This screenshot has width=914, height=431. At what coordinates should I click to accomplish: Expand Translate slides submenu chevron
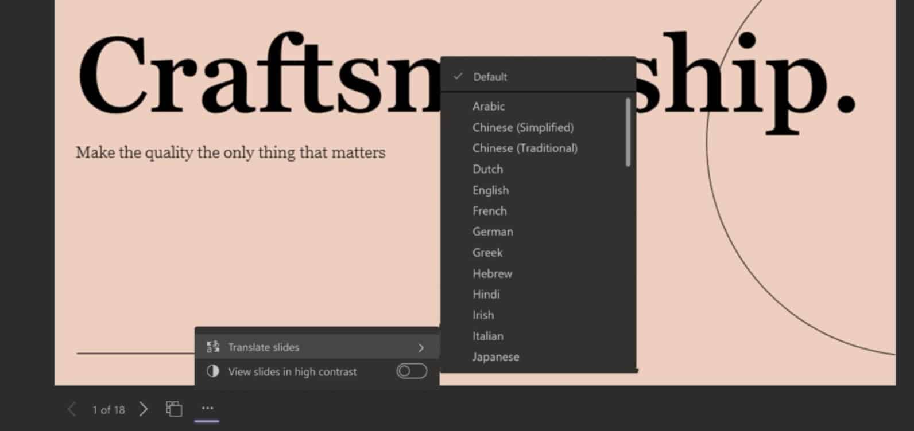coord(421,347)
